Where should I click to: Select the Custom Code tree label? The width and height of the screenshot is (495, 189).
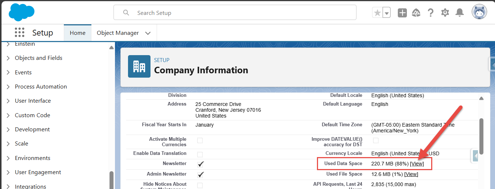coord(32,115)
